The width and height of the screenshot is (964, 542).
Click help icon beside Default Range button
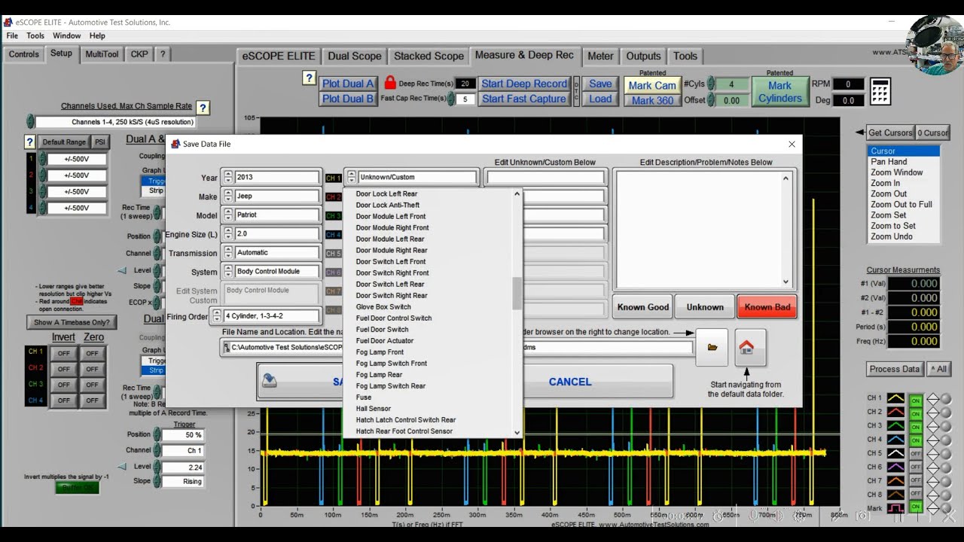30,142
